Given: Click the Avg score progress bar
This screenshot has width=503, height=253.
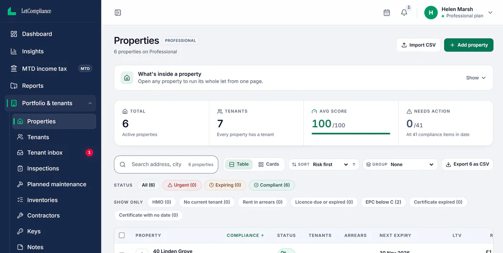Looking at the screenshot, I should (351, 133).
